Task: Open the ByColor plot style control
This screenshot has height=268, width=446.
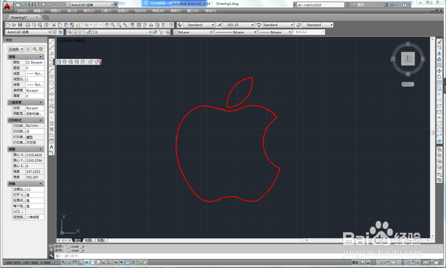Action: point(309,32)
